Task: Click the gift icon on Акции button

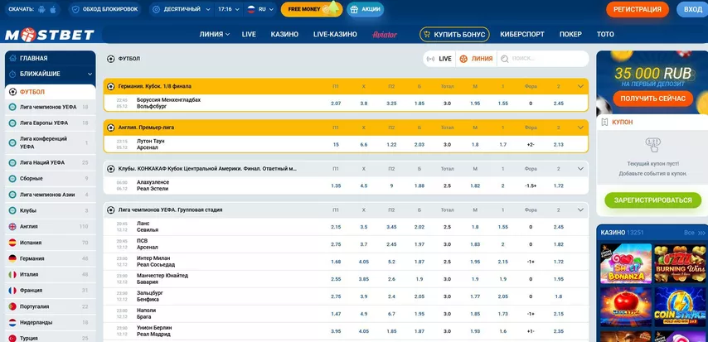Action: (355, 9)
